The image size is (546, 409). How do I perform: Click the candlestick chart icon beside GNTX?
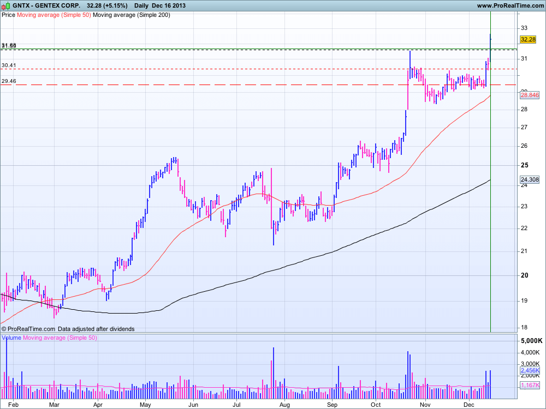click(6, 5)
